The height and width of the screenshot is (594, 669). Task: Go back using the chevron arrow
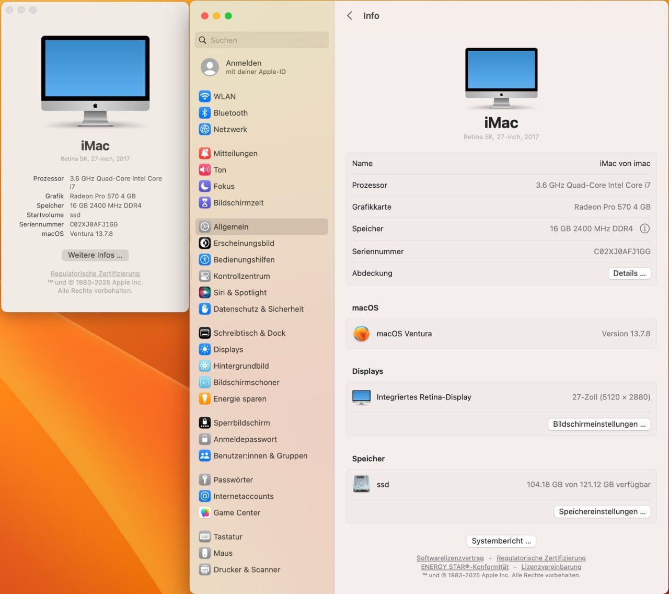[x=350, y=16]
